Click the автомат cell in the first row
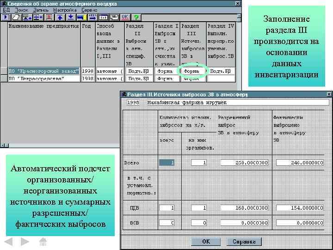The width and height of the screenshot is (333, 250). click(110, 71)
